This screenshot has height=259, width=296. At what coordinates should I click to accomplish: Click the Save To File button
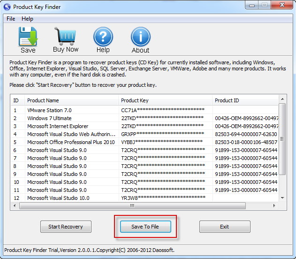coord(145,227)
